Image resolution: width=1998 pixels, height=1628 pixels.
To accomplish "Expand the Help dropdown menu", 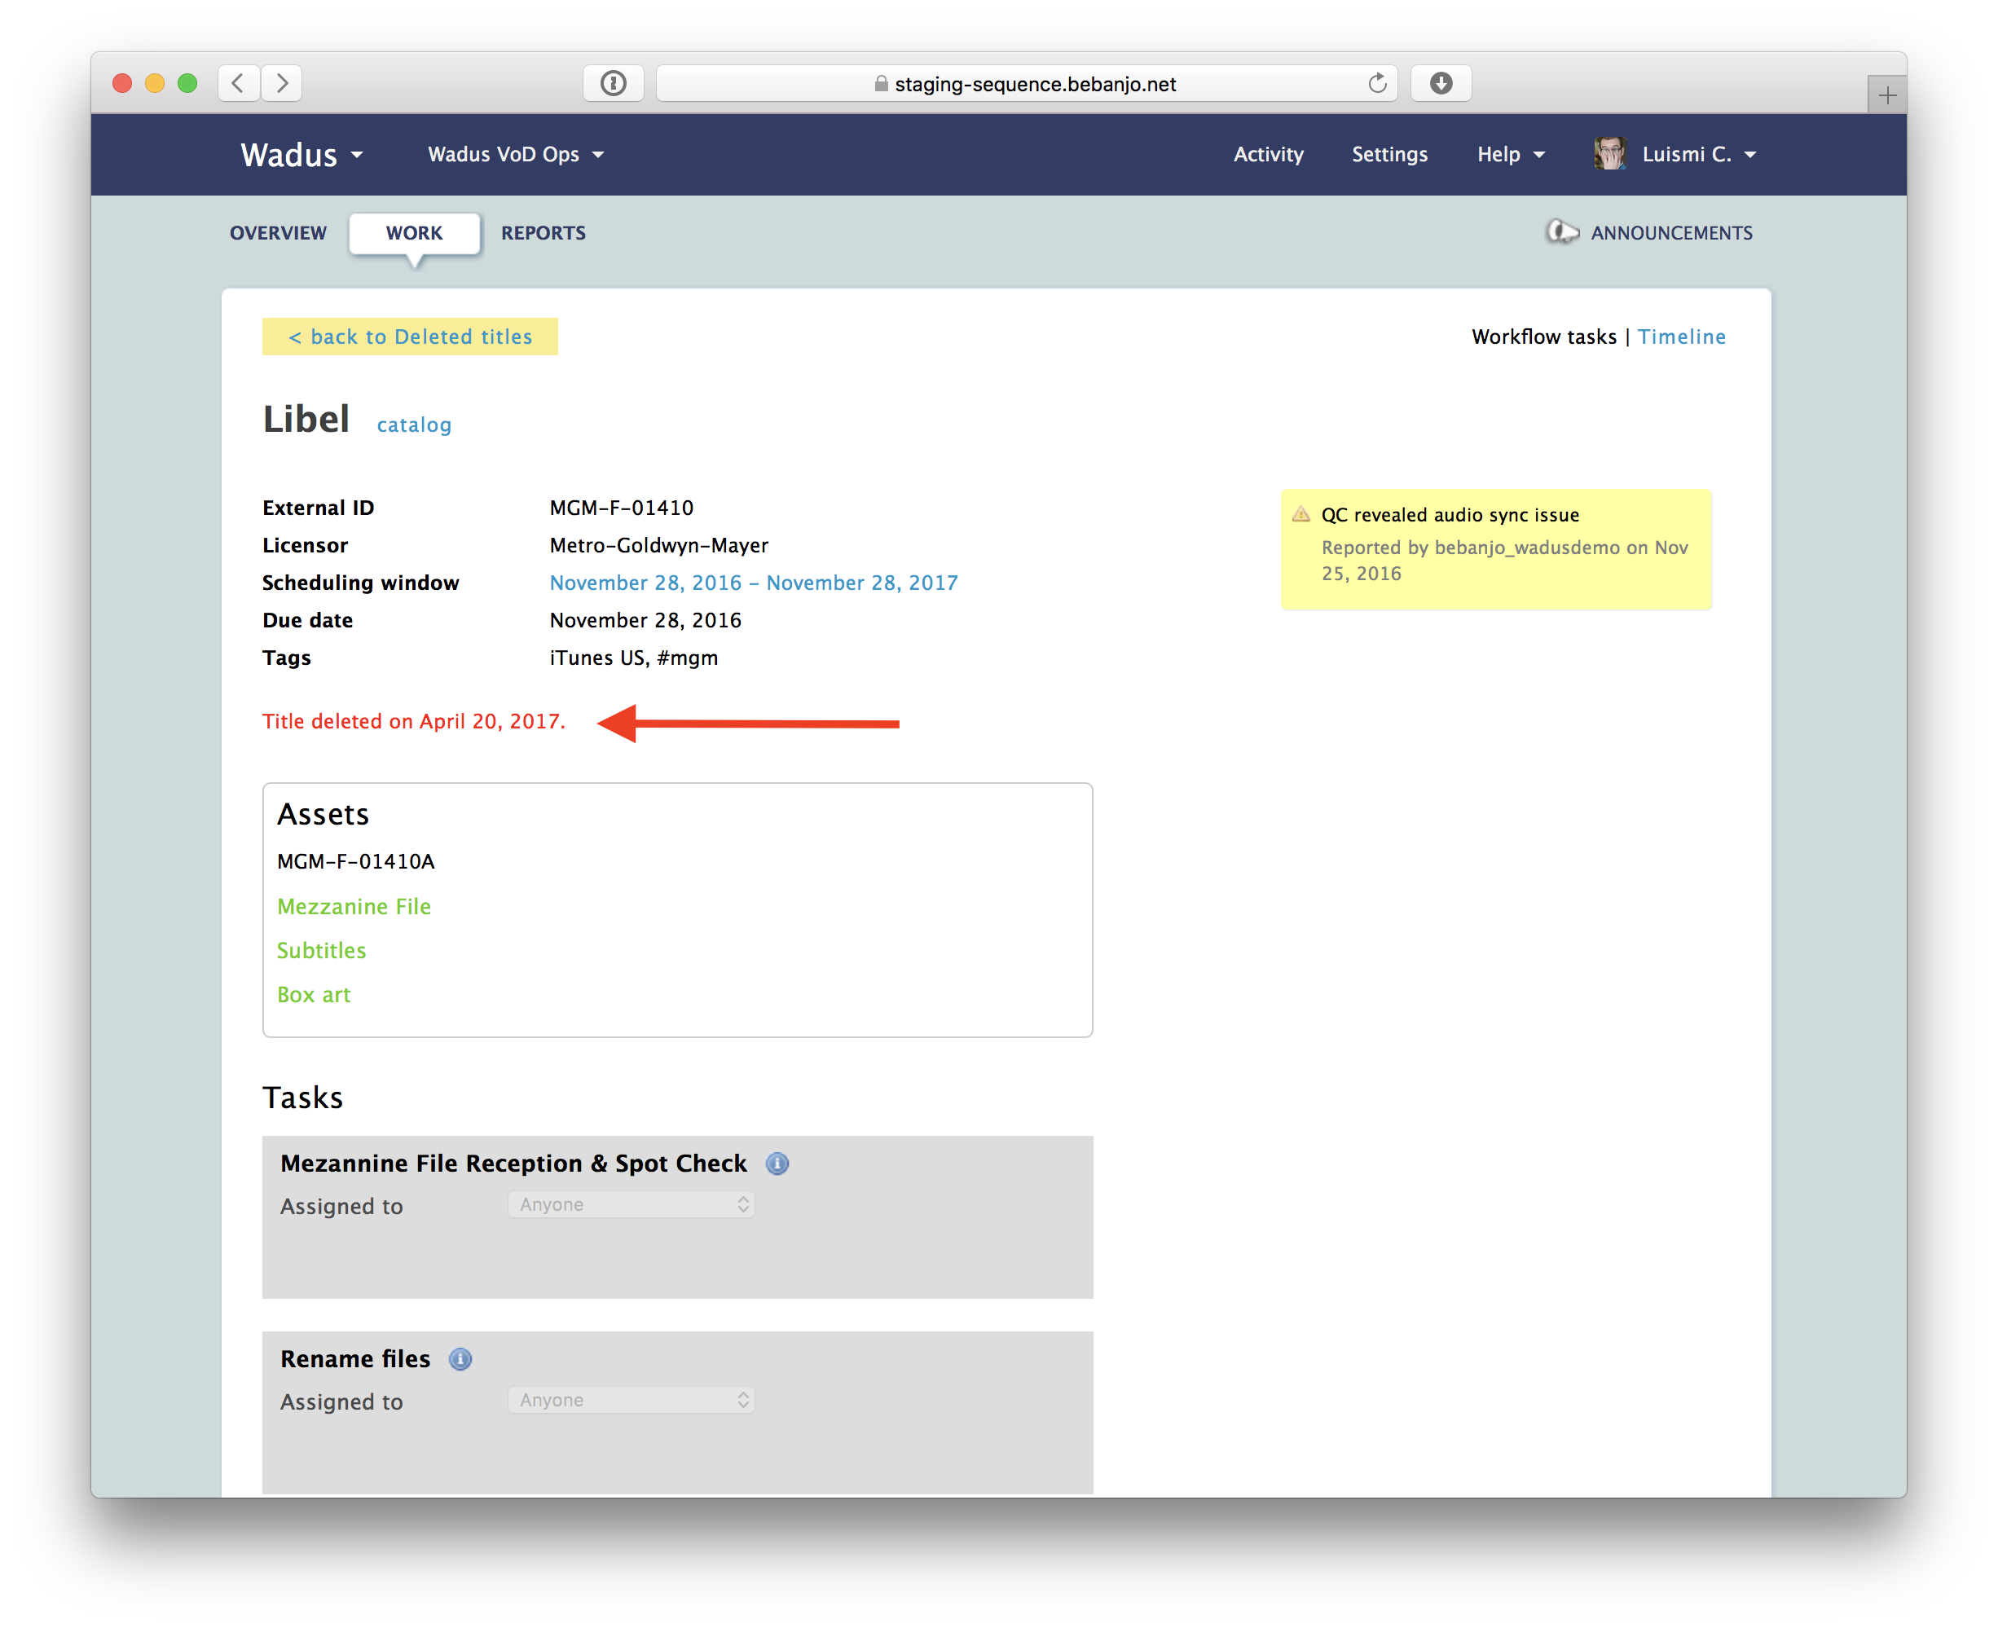I will tap(1510, 155).
